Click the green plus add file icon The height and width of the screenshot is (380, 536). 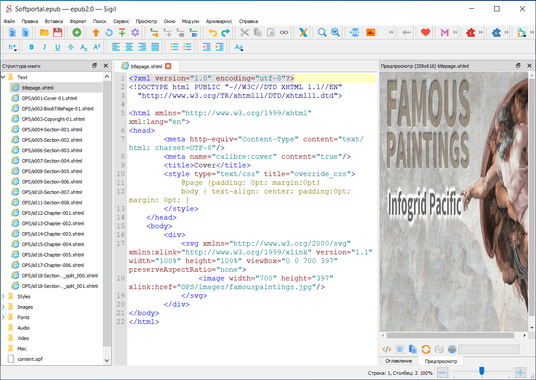click(77, 32)
